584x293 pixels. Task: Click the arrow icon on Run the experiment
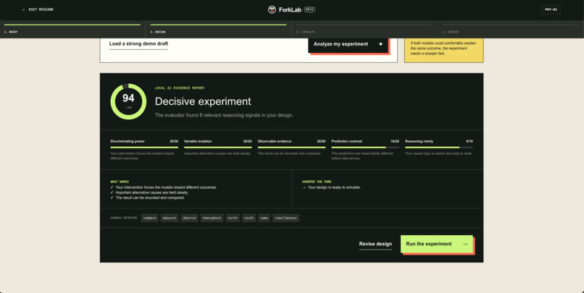tap(464, 245)
